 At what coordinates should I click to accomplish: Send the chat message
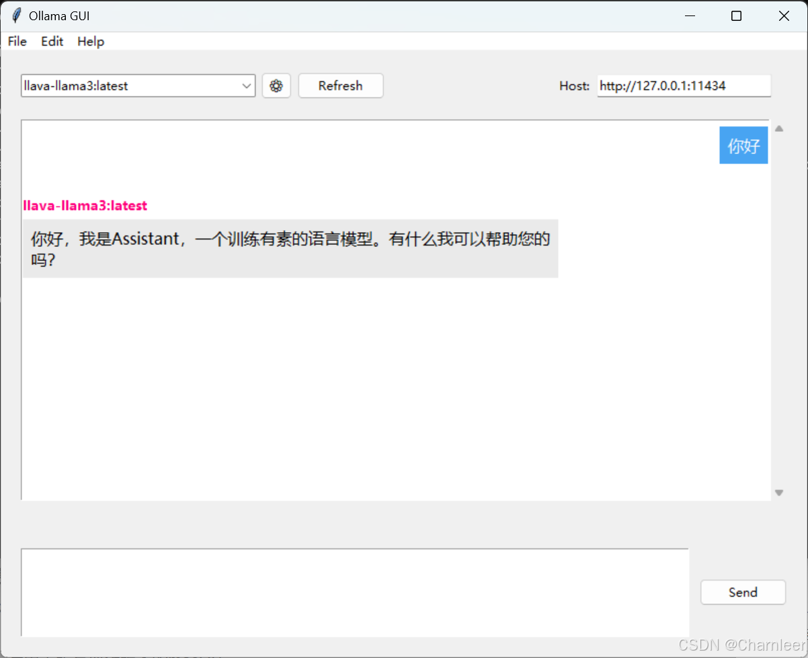click(743, 592)
